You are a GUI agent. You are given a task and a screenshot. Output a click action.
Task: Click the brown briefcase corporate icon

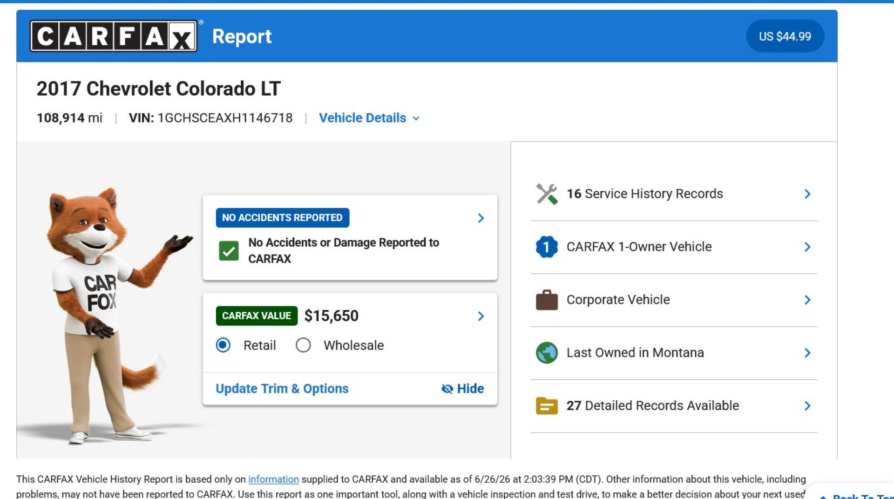point(547,300)
